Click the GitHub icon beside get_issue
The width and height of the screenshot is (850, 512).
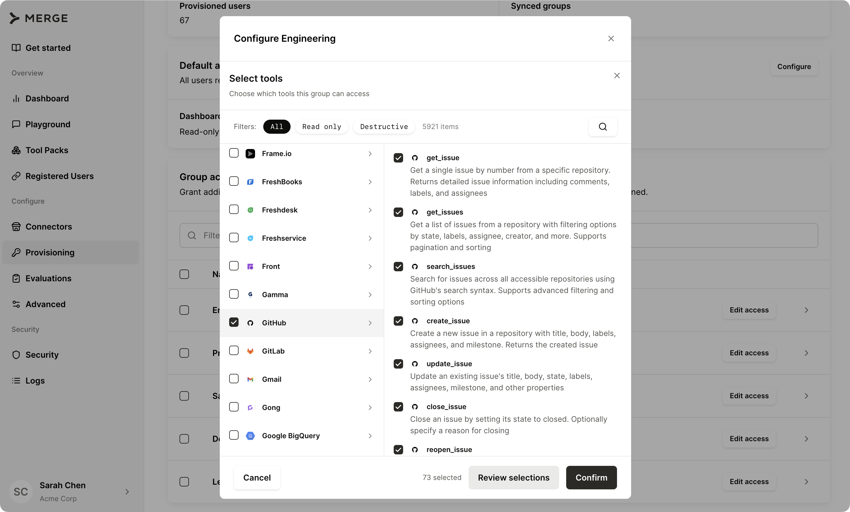(415, 158)
